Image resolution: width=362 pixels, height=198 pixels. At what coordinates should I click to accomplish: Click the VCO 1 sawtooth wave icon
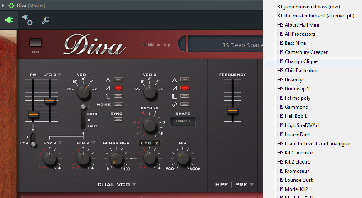[108, 88]
